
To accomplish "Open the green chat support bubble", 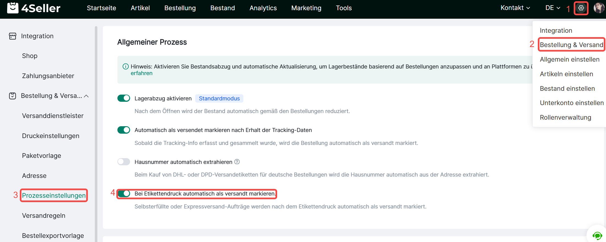I will coord(597,235).
